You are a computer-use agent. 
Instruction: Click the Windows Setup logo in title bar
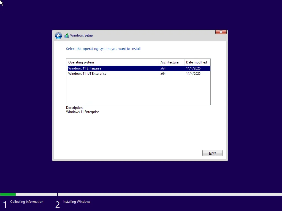(x=66, y=35)
